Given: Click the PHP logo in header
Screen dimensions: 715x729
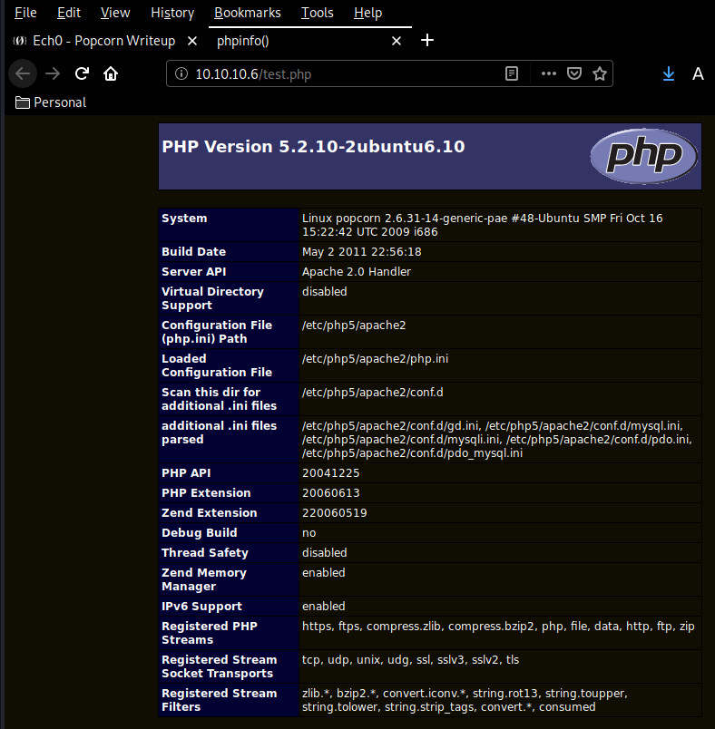Looking at the screenshot, I should (643, 156).
